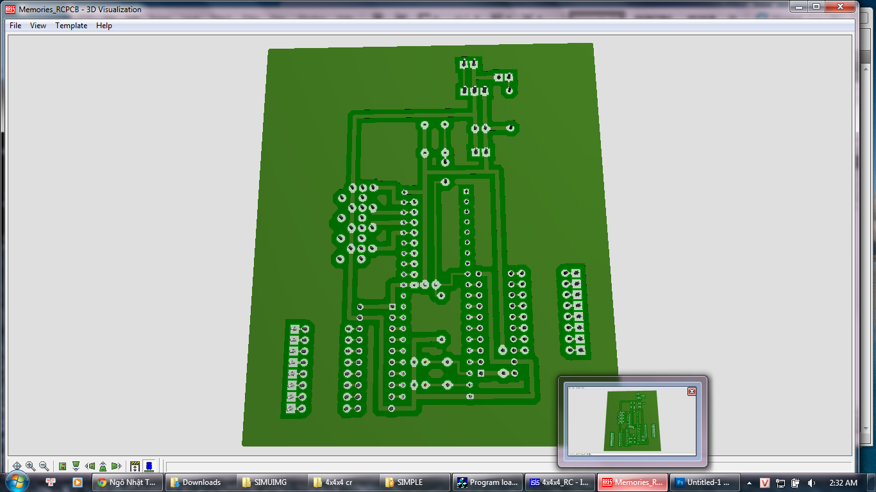The image size is (876, 492).
Task: Restore down the 3D Visualization window
Action: click(x=816, y=6)
